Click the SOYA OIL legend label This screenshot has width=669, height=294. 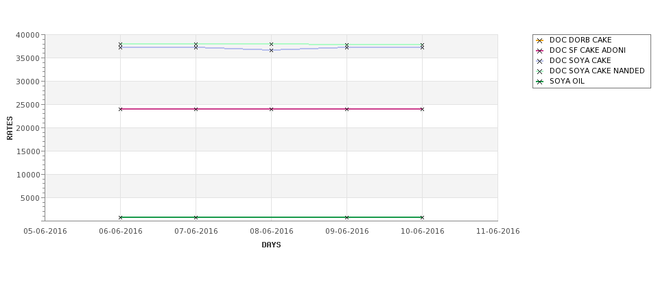(567, 81)
